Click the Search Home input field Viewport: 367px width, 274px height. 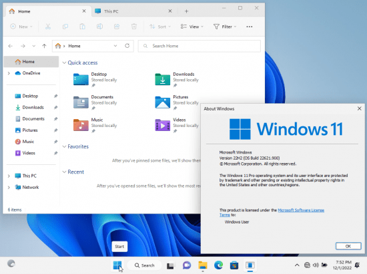click(200, 46)
